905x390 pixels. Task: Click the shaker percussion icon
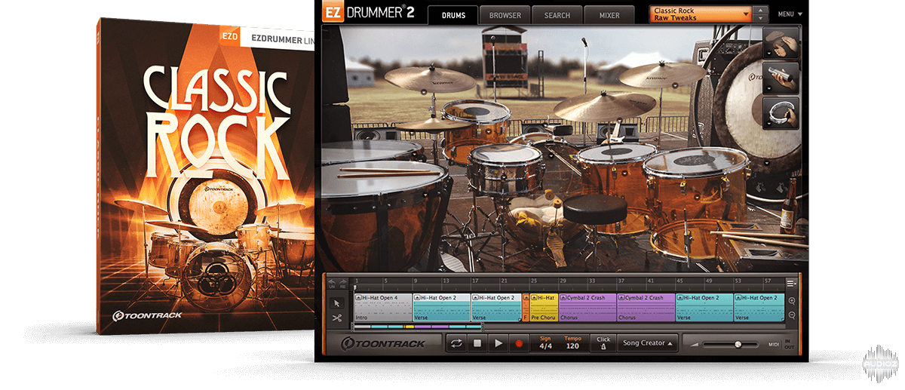click(x=781, y=78)
